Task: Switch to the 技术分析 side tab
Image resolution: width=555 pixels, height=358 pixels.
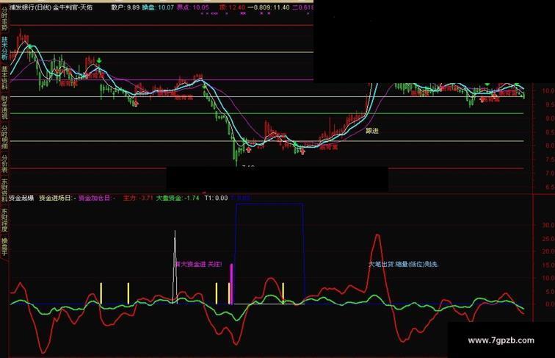Action: click(4, 49)
